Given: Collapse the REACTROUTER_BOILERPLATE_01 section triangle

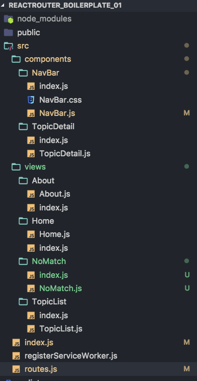Looking at the screenshot, I should (3, 5).
